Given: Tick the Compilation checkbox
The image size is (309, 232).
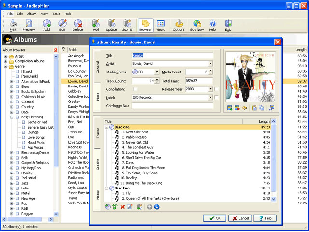Looking at the screenshot, I should pyautogui.click(x=135, y=89).
